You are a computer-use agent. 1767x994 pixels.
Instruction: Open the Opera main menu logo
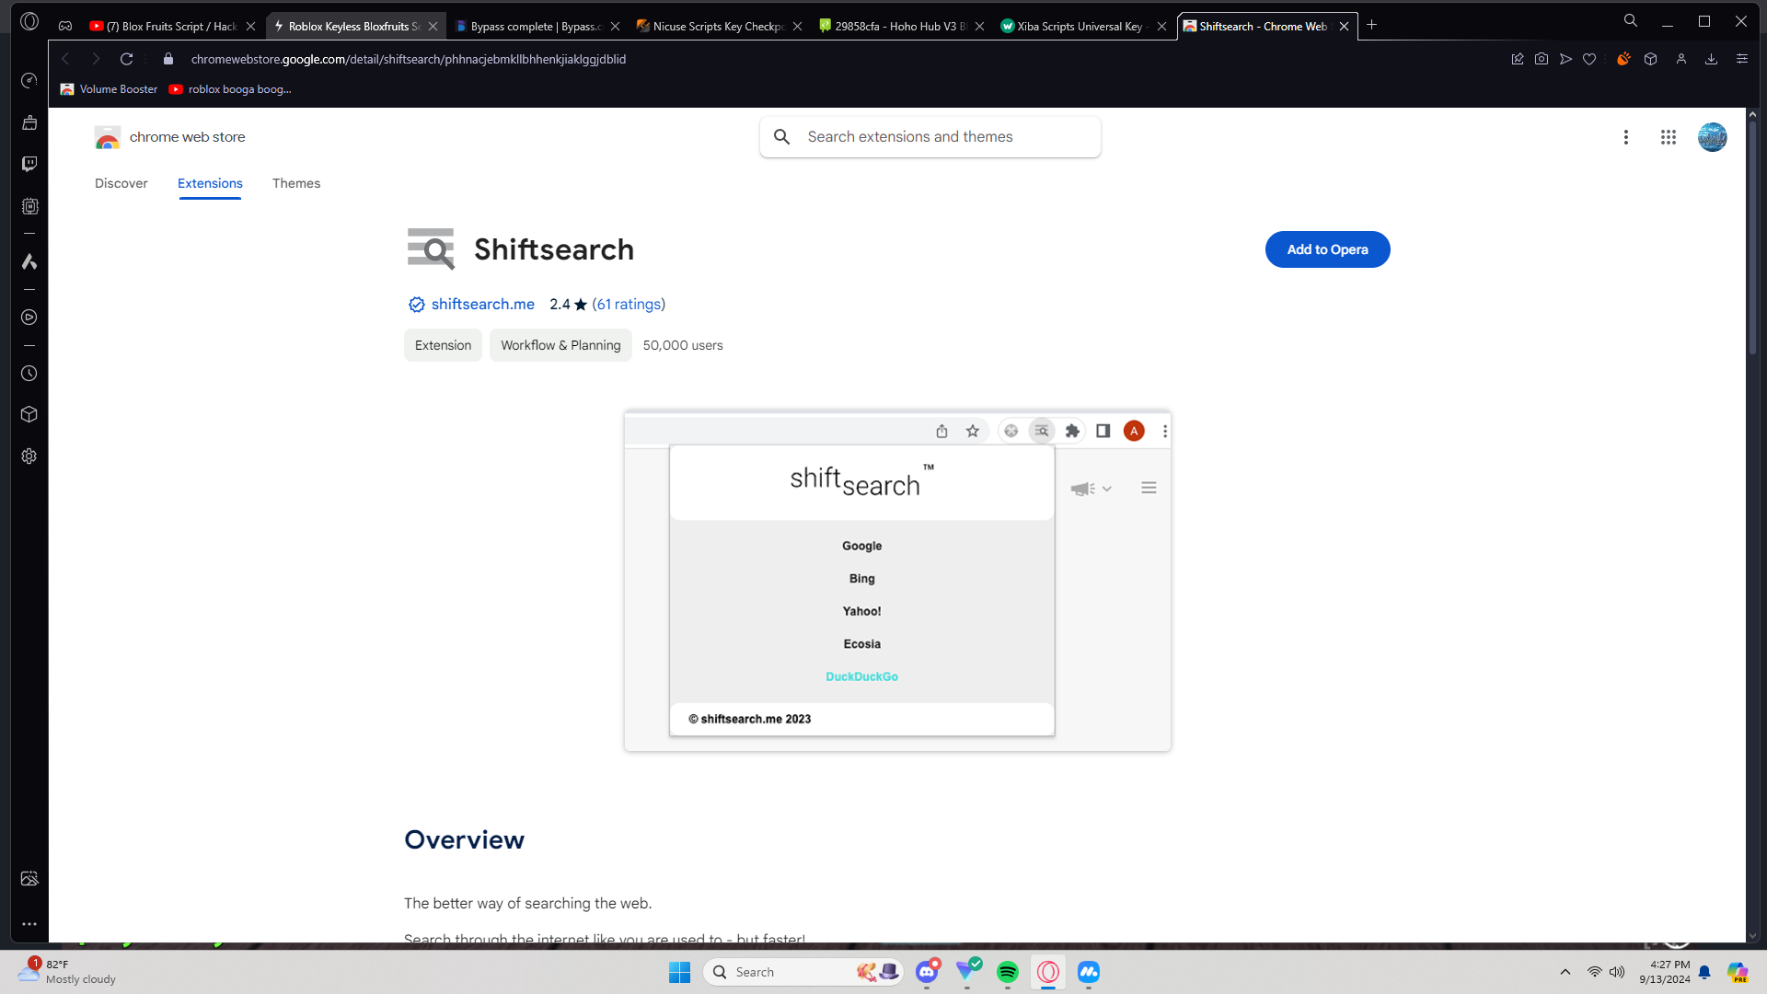point(29,21)
